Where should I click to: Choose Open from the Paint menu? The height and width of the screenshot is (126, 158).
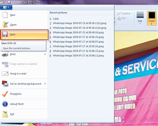(x=24, y=25)
